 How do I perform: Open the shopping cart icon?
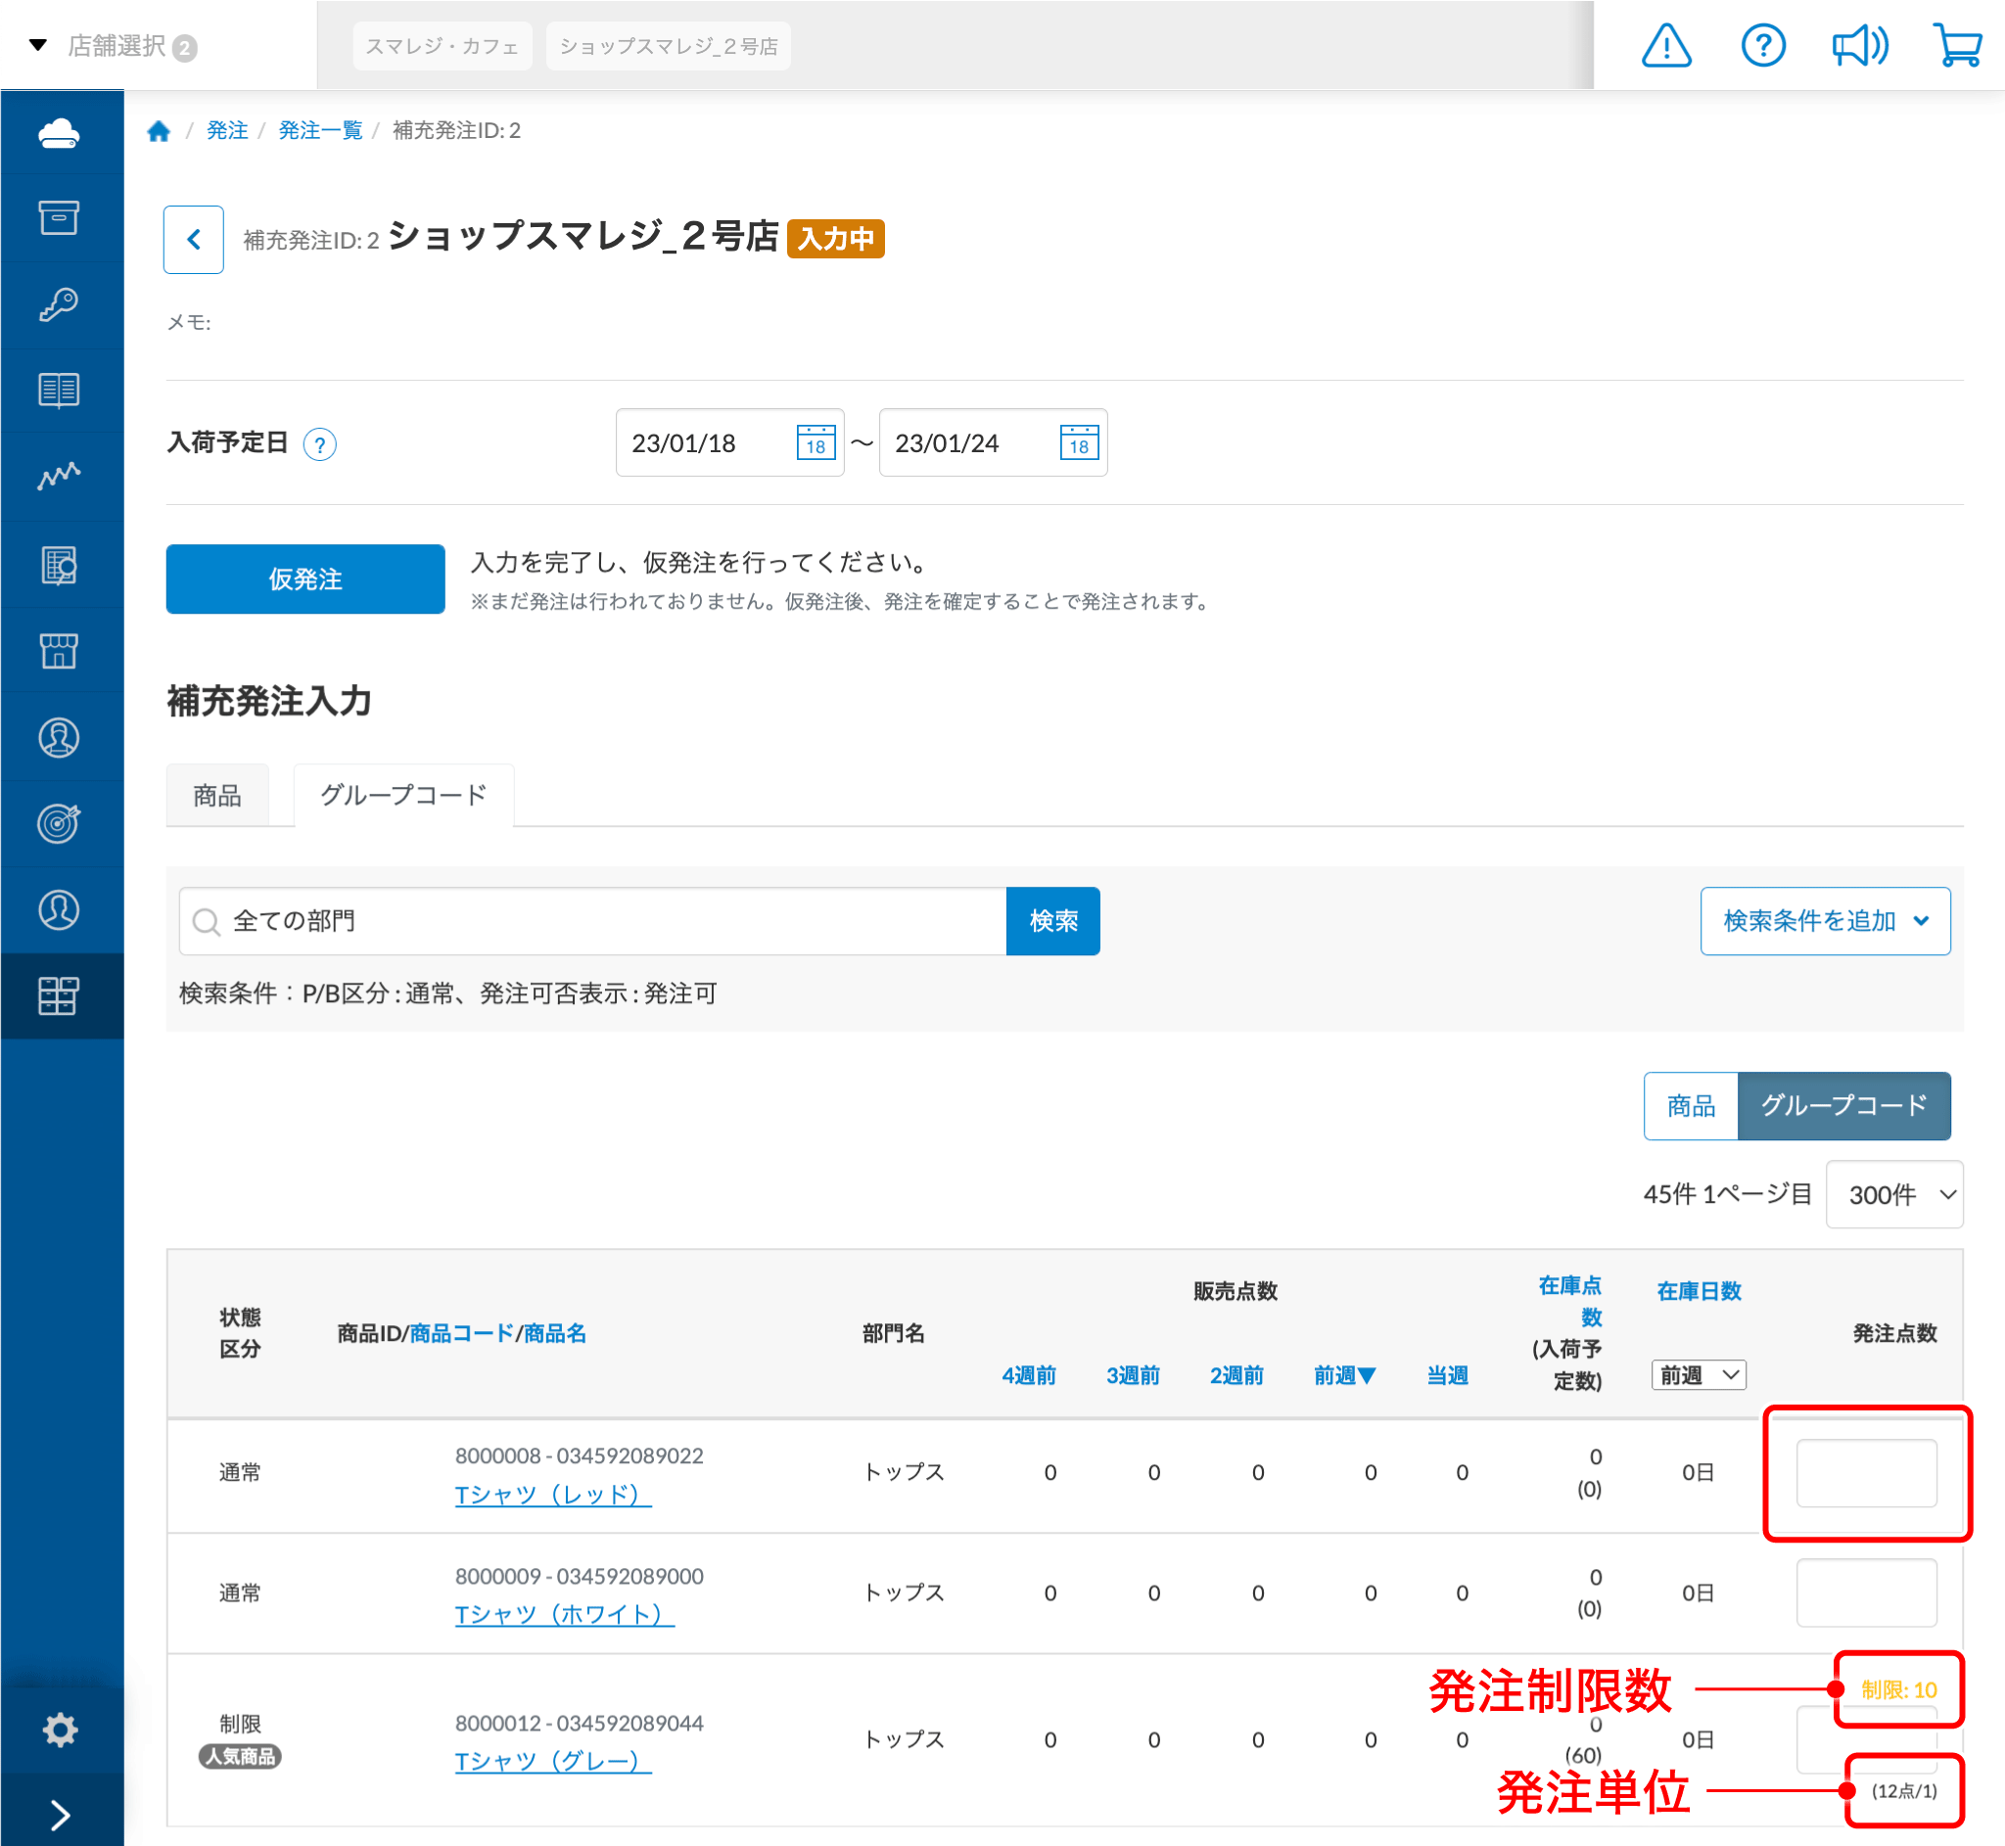coord(1956,46)
